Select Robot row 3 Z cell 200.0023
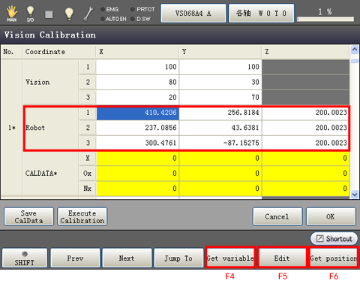This screenshot has width=360, height=281. pos(305,143)
